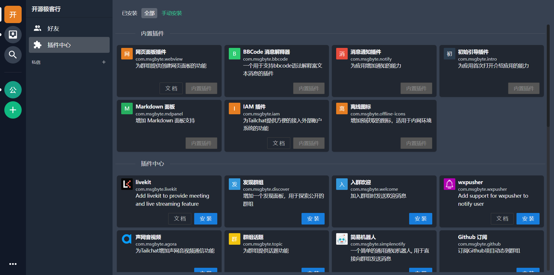Open 好友 in the sidebar

69,28
